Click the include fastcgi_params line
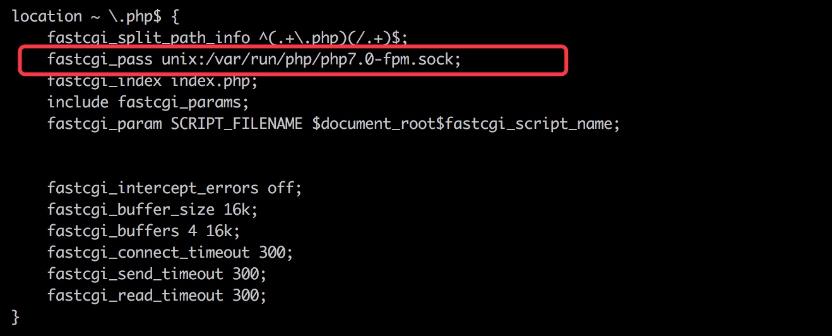Viewport: 832px width, 336px height. 148,102
